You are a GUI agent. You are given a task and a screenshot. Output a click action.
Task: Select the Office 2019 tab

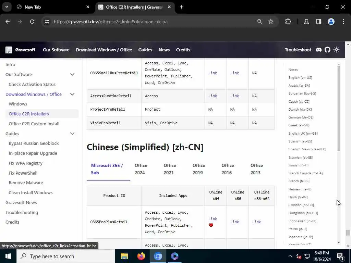tap(199, 169)
